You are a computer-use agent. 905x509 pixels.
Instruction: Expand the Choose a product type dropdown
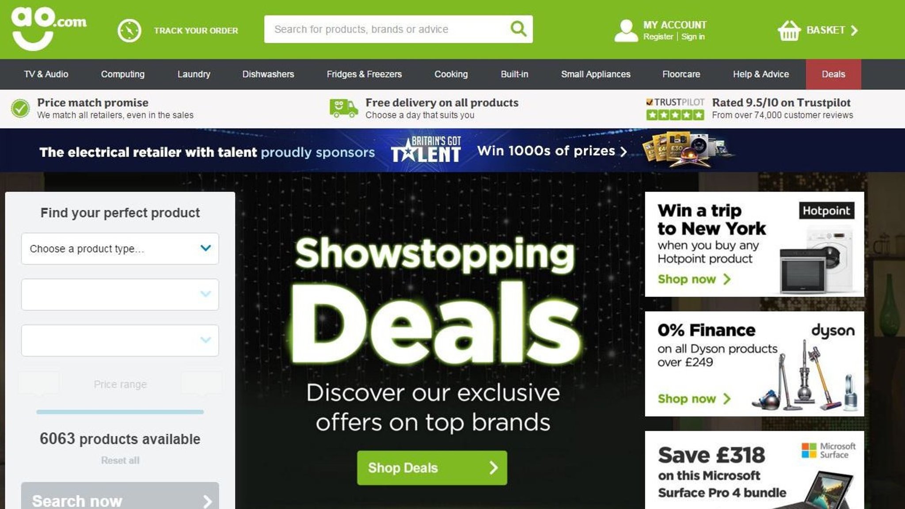pyautogui.click(x=120, y=249)
